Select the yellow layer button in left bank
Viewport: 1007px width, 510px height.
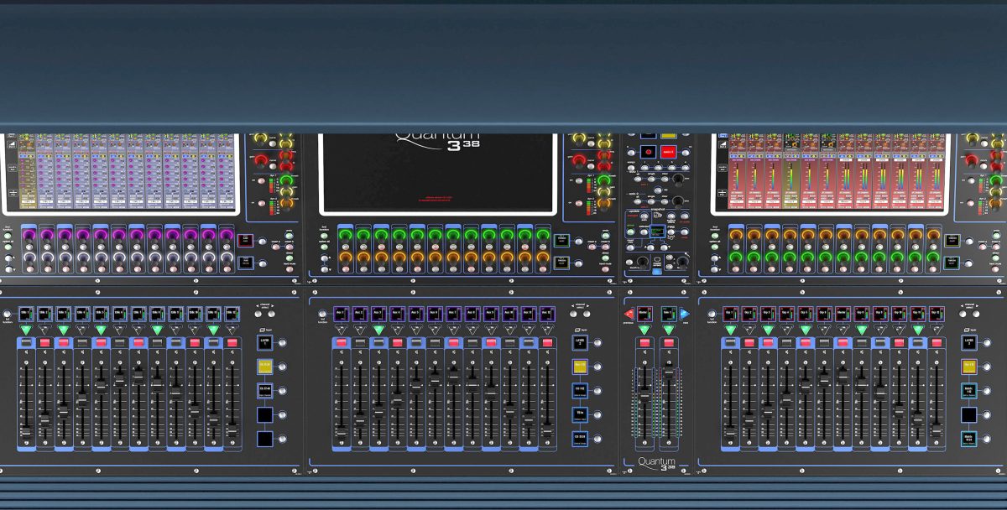click(265, 367)
